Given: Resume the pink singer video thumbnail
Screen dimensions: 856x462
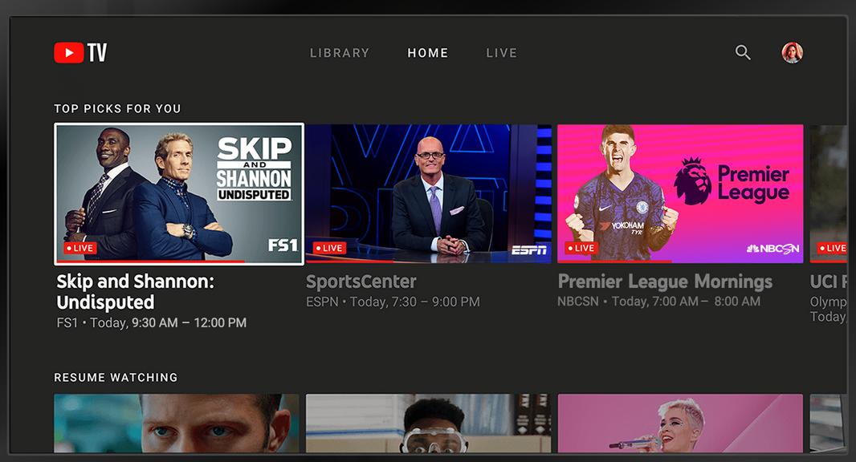Looking at the screenshot, I should 680,423.
